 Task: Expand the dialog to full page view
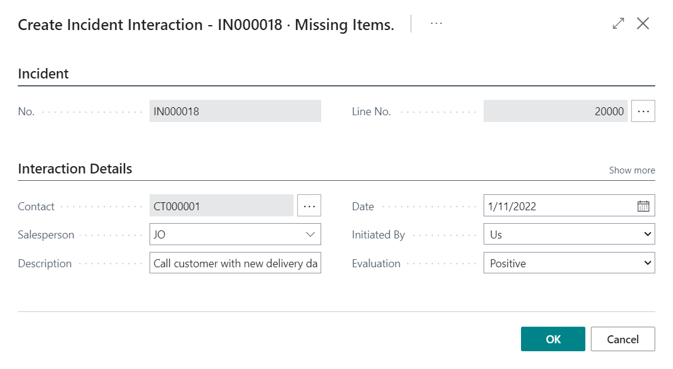[618, 23]
